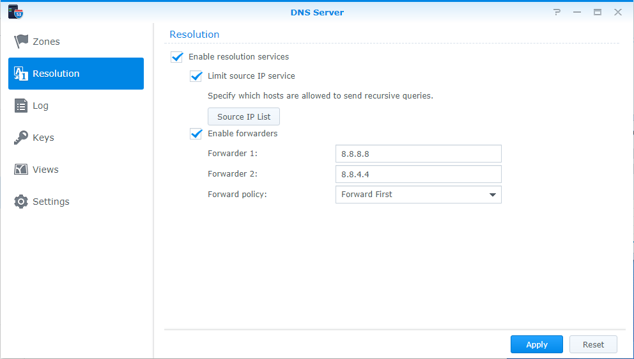Click the text about recursive queries hosts
The height and width of the screenshot is (359, 634).
[x=320, y=96]
